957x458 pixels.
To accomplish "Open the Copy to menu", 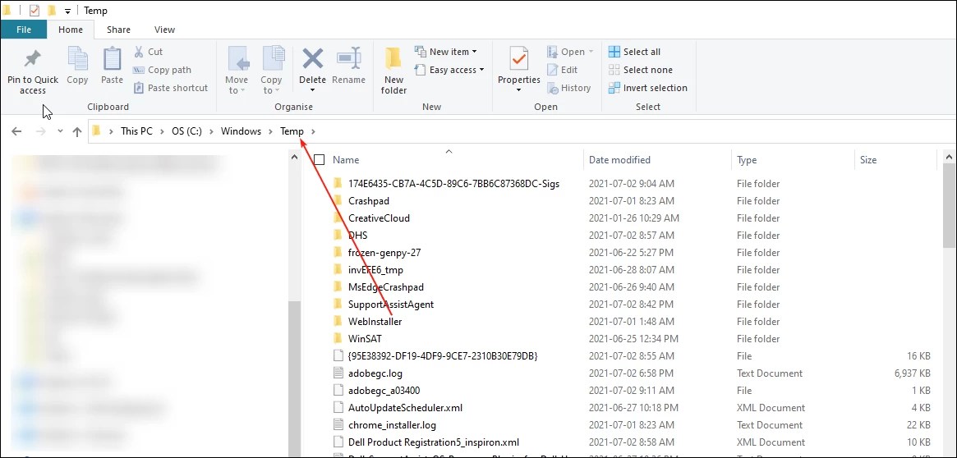I will click(271, 71).
